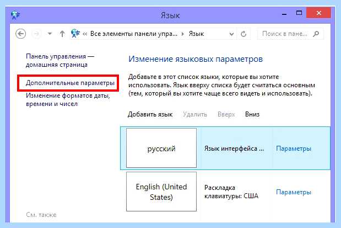The width and height of the screenshot is (341, 228).
Task: Open recent locations dropdown arrow
Action: [50, 34]
